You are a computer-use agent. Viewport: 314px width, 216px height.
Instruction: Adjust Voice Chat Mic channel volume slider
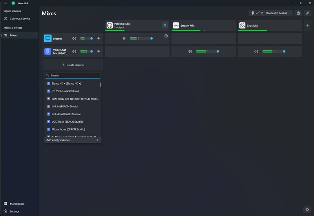(x=86, y=51)
